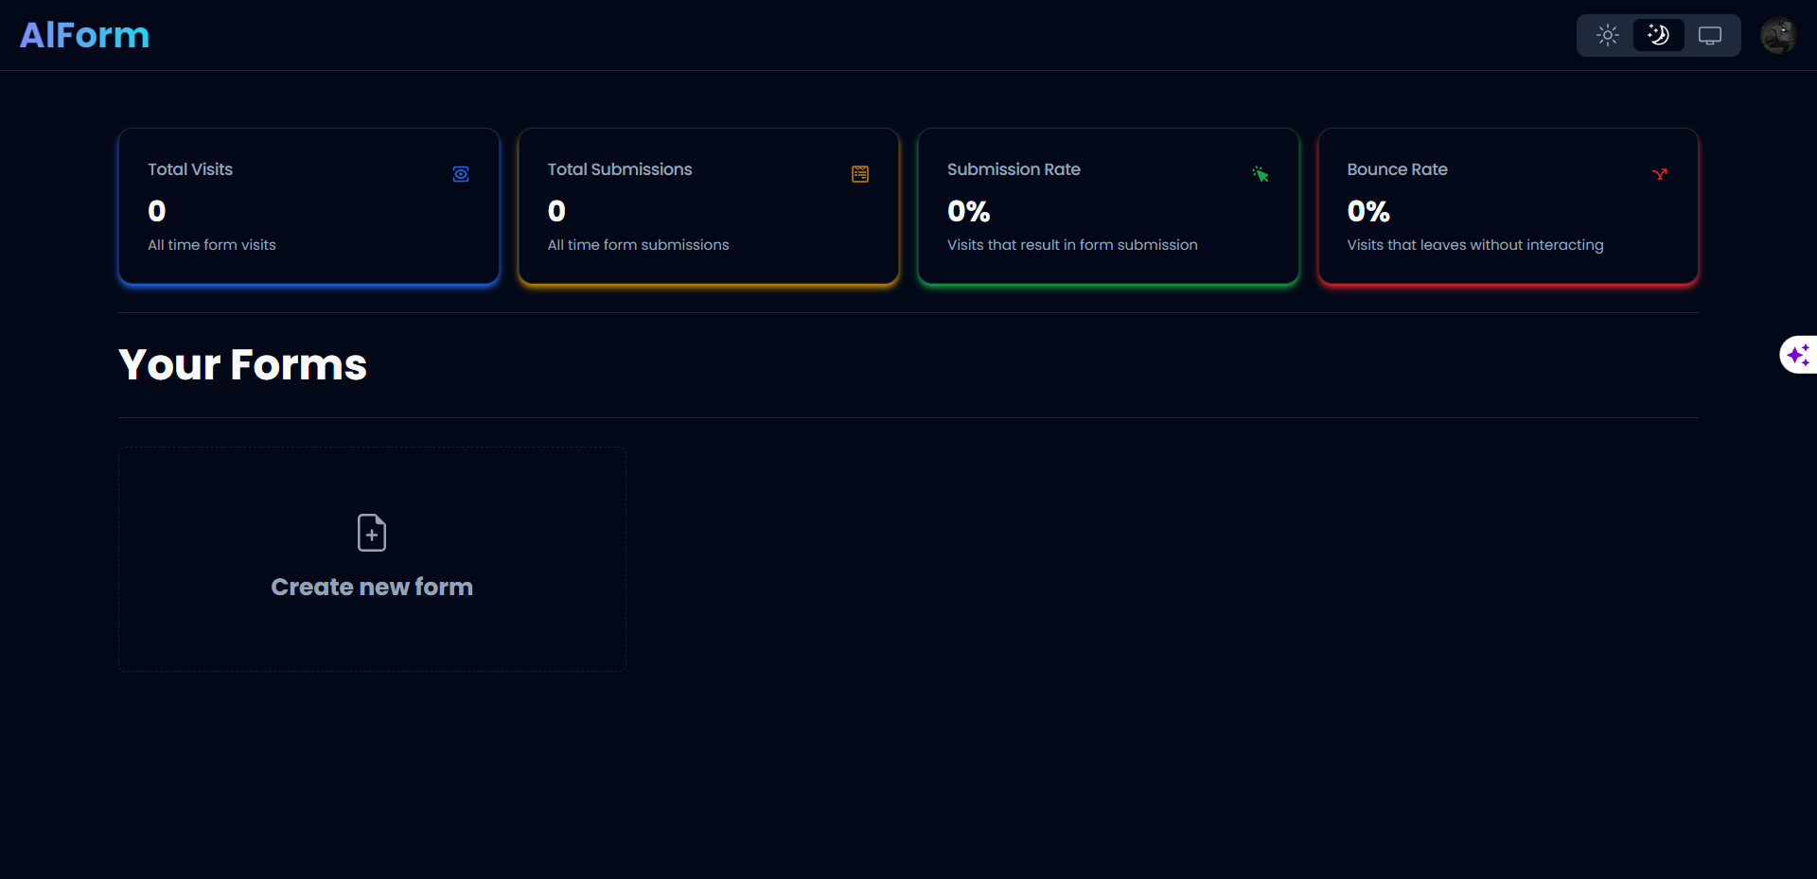
Task: Select the Total Submissions card title
Action: click(620, 169)
